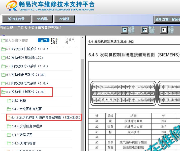
Task: Click table header 导线
Action: (x=110, y=116)
